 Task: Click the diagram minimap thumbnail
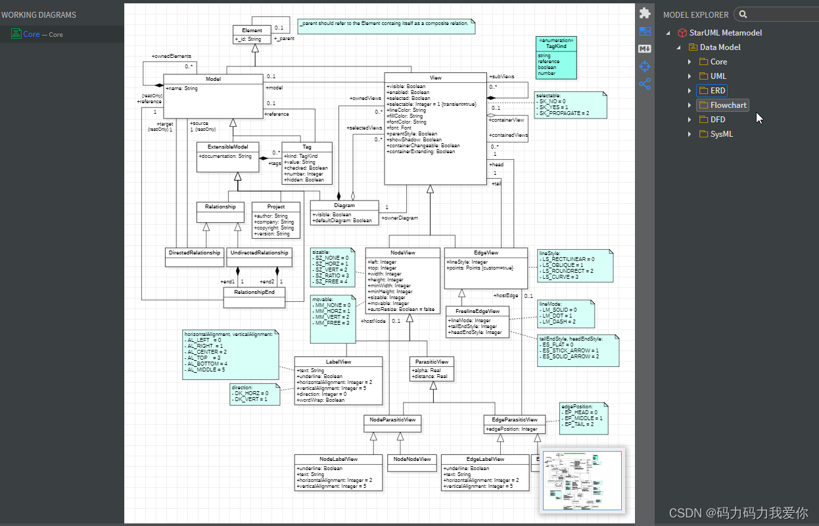[581, 481]
